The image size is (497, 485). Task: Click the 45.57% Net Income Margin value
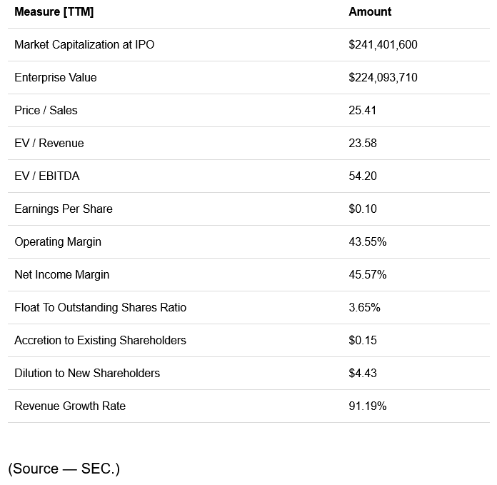(x=368, y=275)
